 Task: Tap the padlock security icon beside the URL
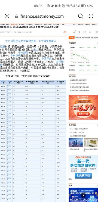[x=16, y=16]
